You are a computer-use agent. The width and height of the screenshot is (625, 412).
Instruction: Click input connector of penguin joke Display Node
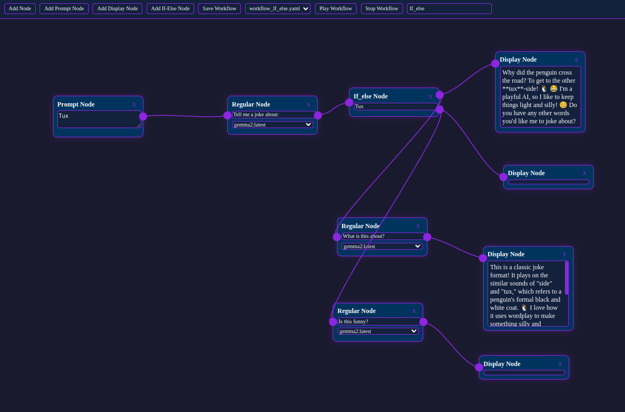coord(495,63)
